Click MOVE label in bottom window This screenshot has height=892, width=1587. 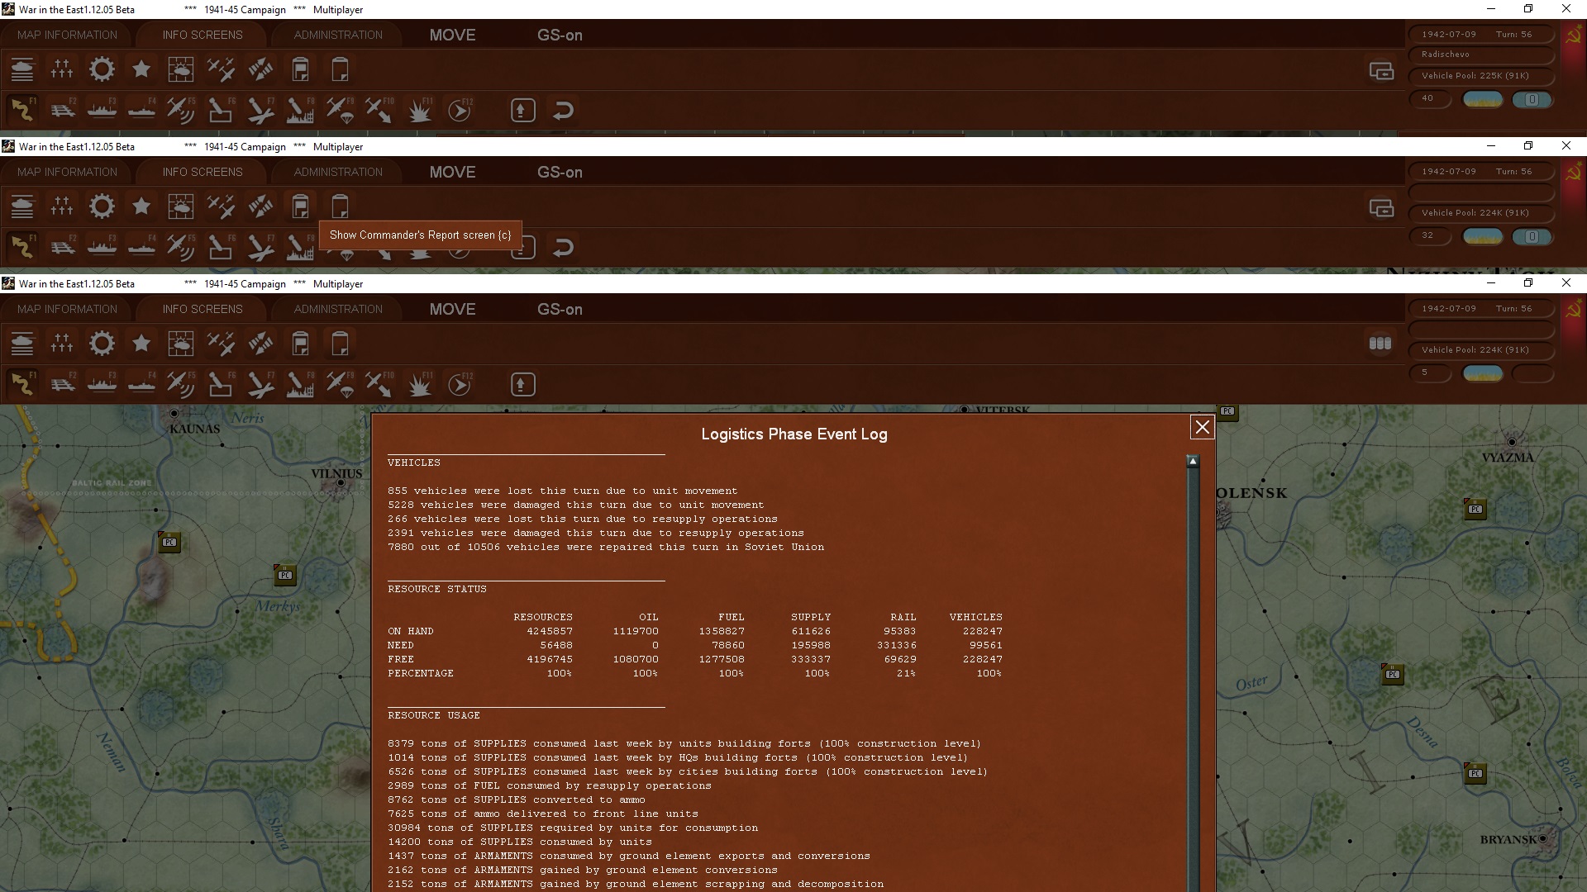452,309
